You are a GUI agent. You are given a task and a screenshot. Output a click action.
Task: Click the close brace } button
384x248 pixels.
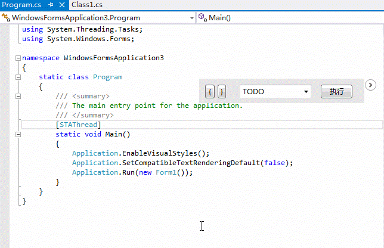222,92
